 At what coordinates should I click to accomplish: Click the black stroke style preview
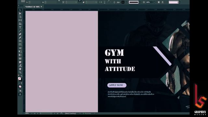pos(134,2)
